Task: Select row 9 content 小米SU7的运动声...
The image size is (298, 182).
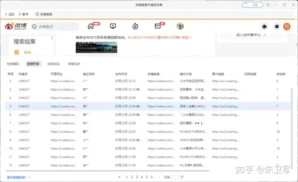Action: tap(193, 140)
